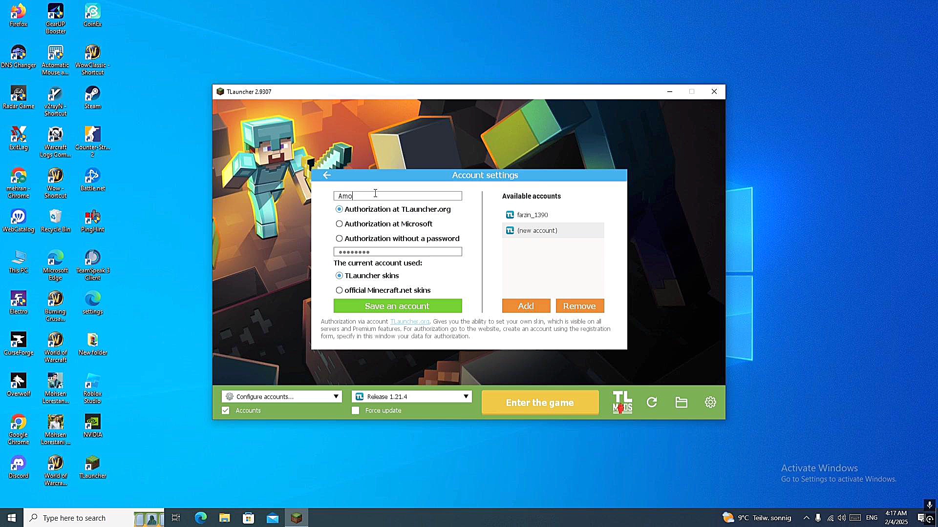Choose official Minecraft.net skins option
Image resolution: width=938 pixels, height=527 pixels.
point(383,290)
